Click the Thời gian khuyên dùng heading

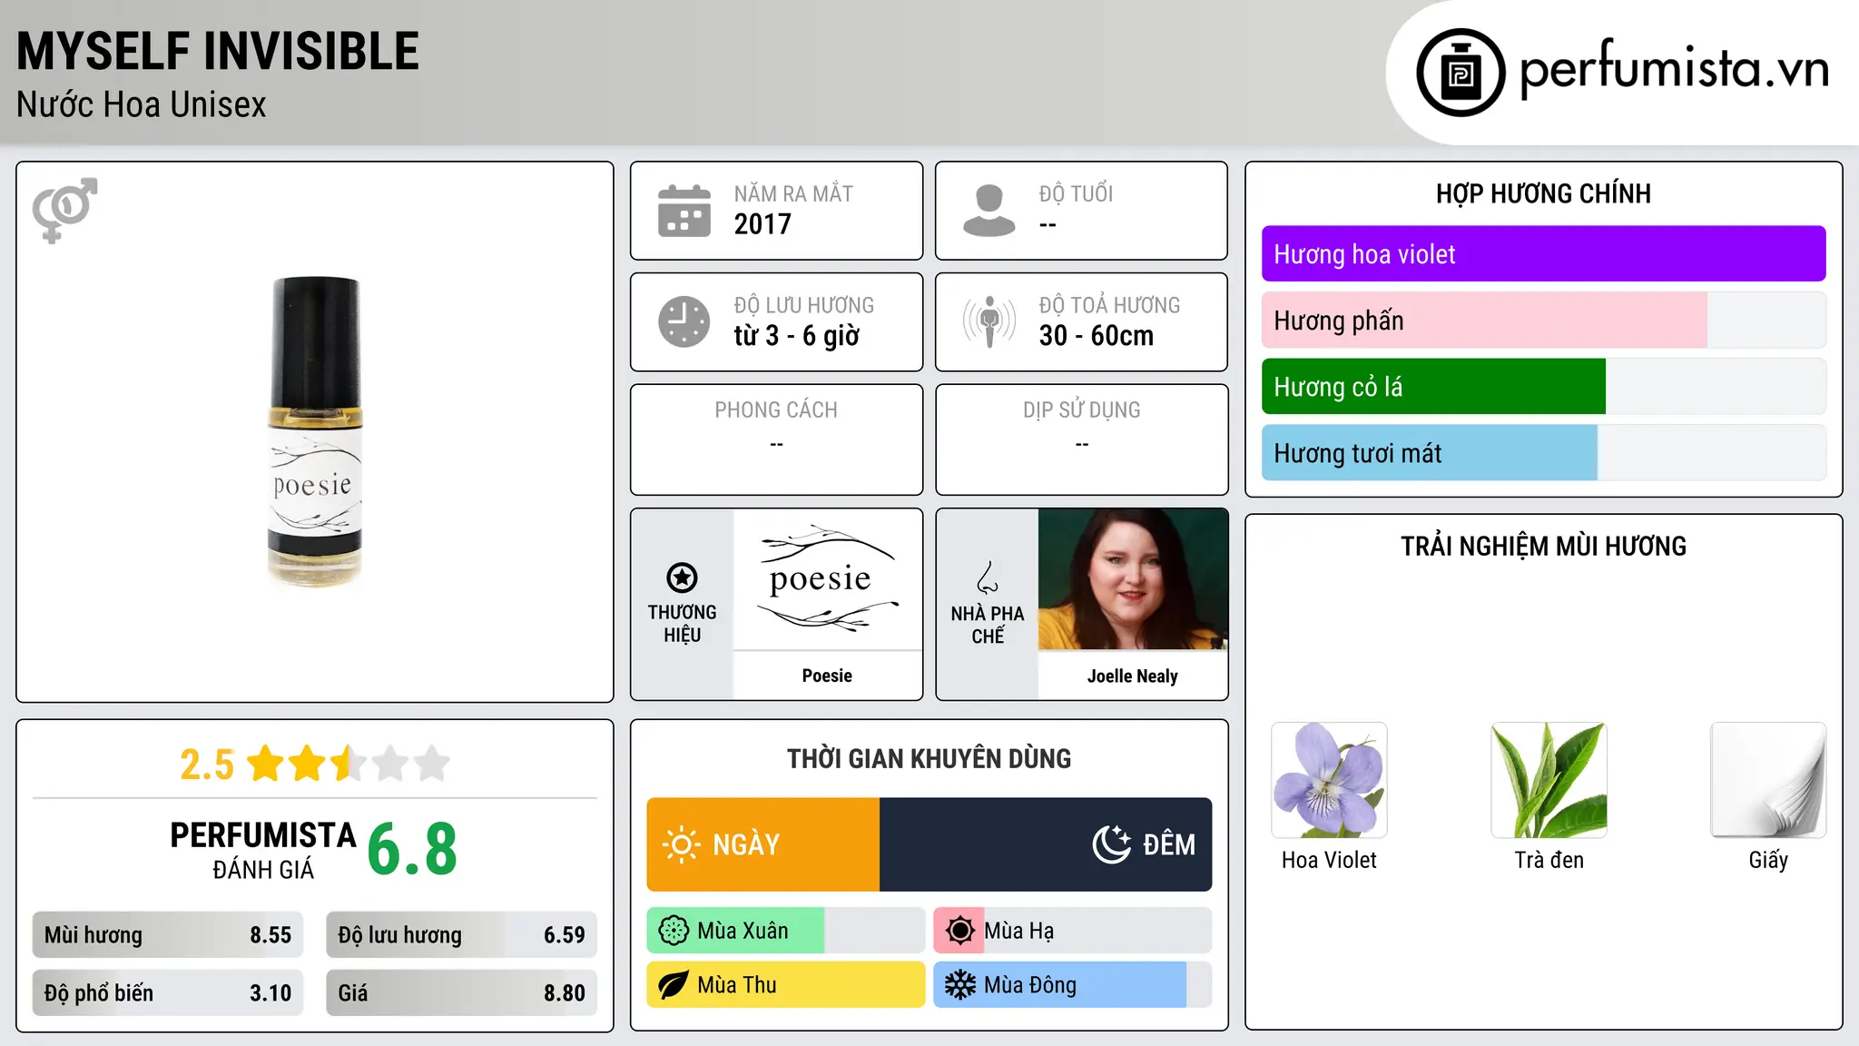(929, 758)
